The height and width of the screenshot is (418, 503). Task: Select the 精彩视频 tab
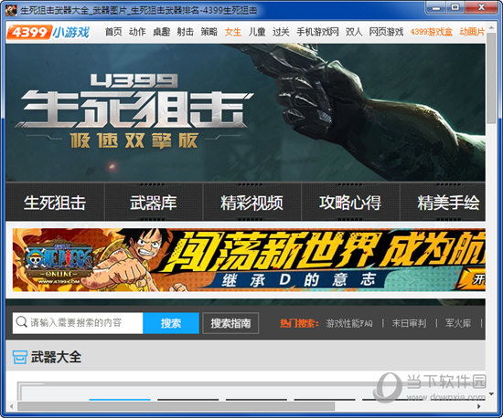tap(251, 203)
